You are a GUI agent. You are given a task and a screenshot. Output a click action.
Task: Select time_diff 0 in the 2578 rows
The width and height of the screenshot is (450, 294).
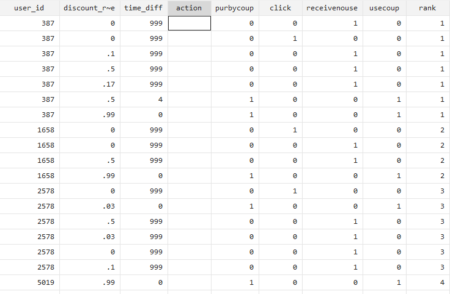[x=144, y=206]
